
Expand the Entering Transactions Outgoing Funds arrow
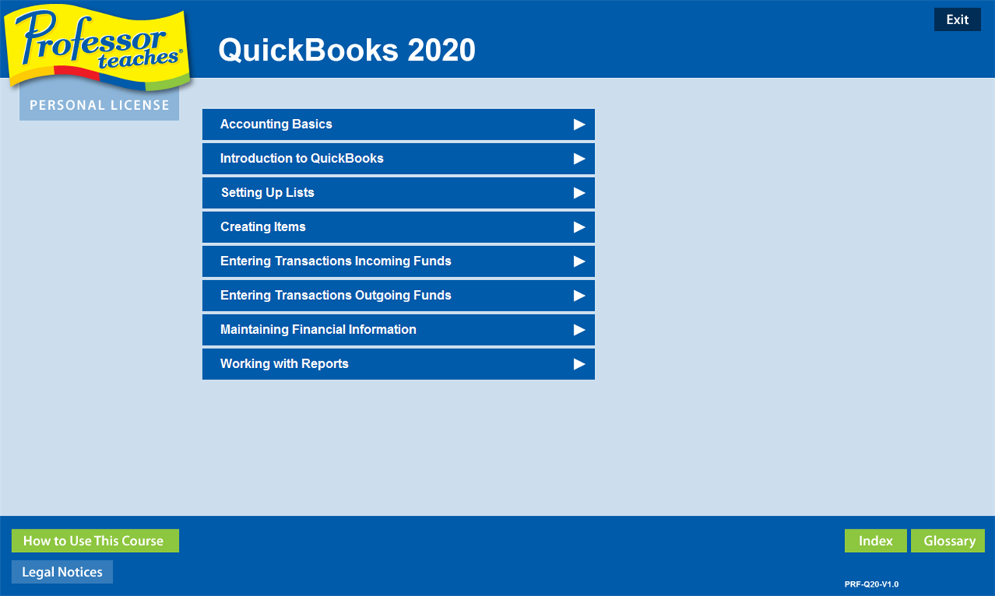[580, 295]
